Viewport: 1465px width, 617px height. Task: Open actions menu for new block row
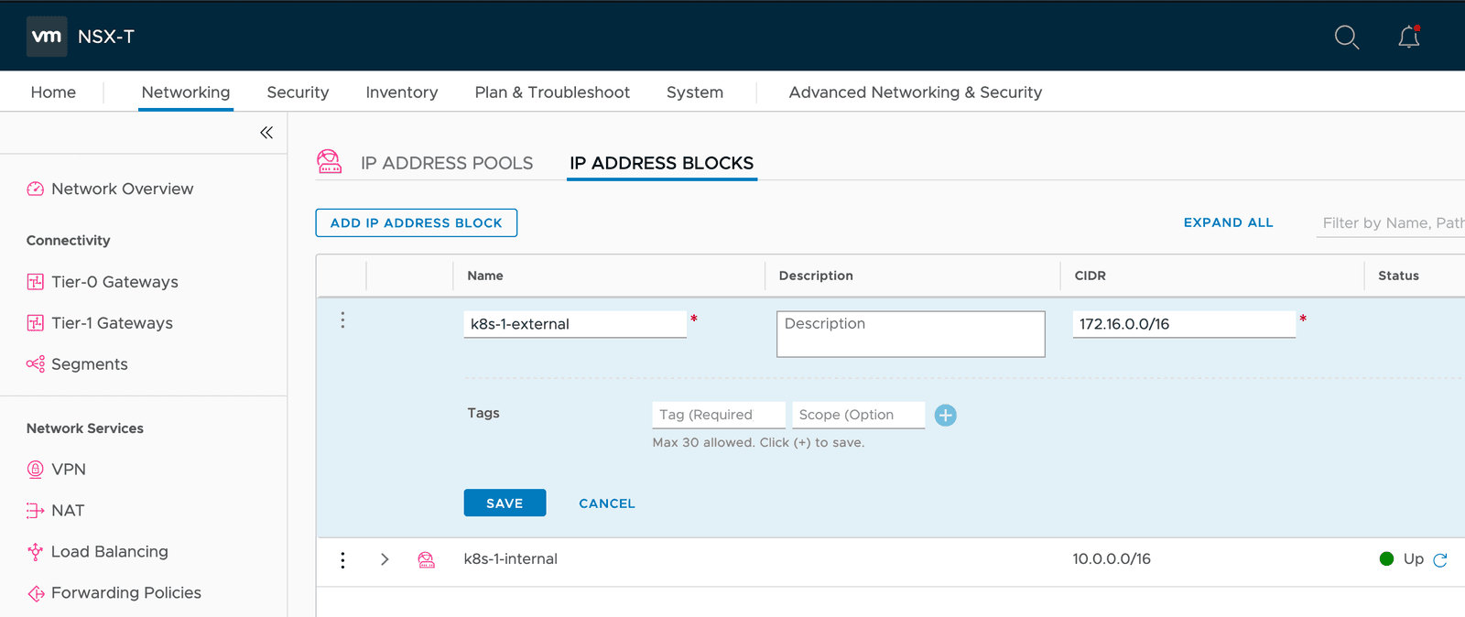point(342,320)
